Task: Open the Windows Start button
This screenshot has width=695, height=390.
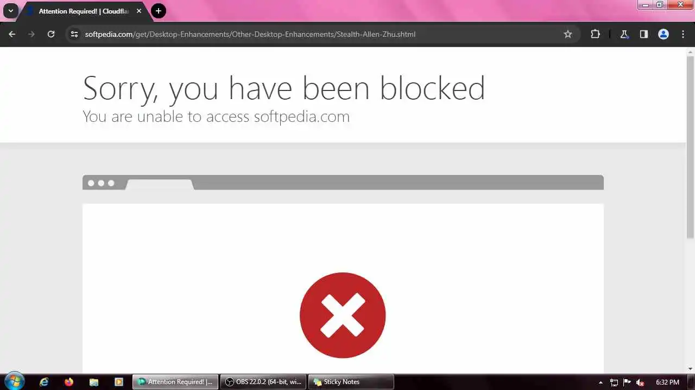Action: point(14,381)
